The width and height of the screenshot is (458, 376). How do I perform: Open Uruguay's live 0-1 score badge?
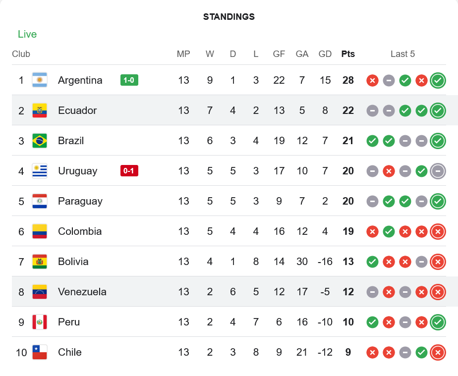coord(129,171)
